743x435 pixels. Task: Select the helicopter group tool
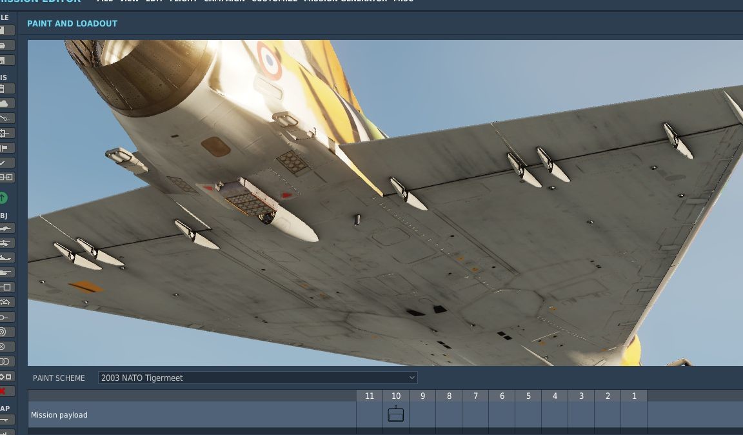pos(6,243)
